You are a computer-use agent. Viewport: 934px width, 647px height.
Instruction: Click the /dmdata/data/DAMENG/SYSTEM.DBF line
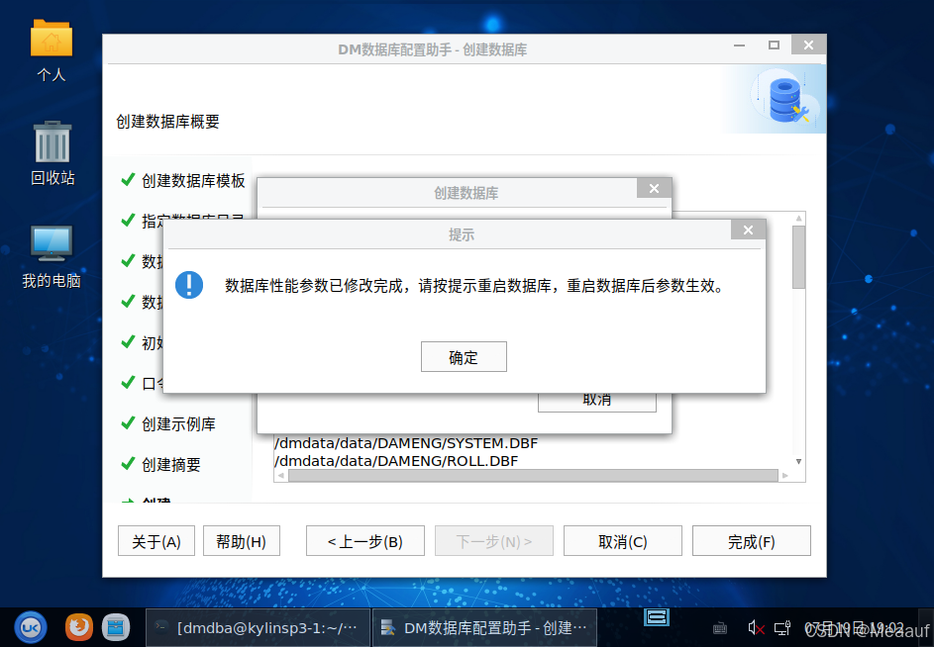(406, 443)
